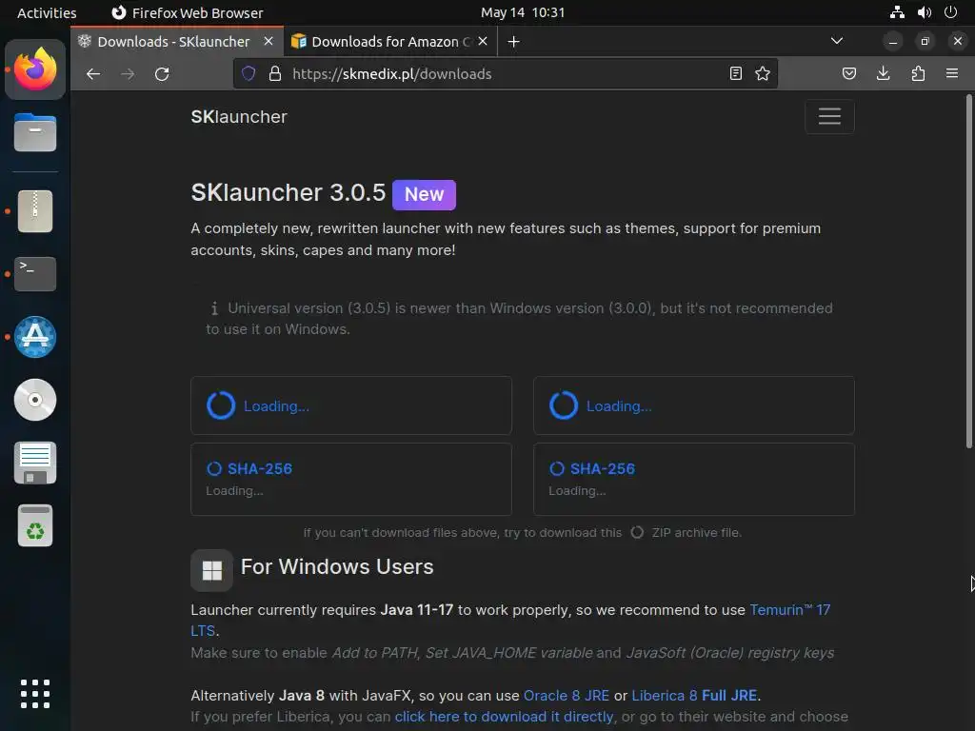
Task: Open the Firefox application menu
Action: [952, 73]
